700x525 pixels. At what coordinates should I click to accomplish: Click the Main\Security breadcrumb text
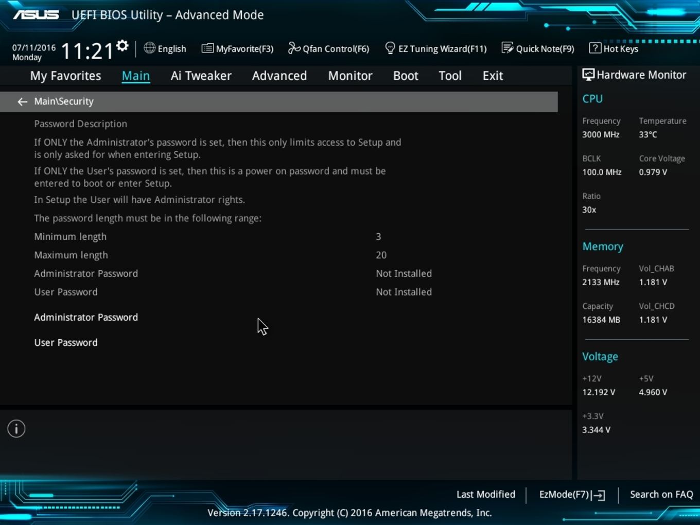[x=64, y=101]
